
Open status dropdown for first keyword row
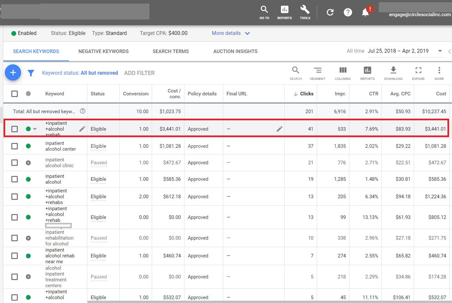pos(35,129)
